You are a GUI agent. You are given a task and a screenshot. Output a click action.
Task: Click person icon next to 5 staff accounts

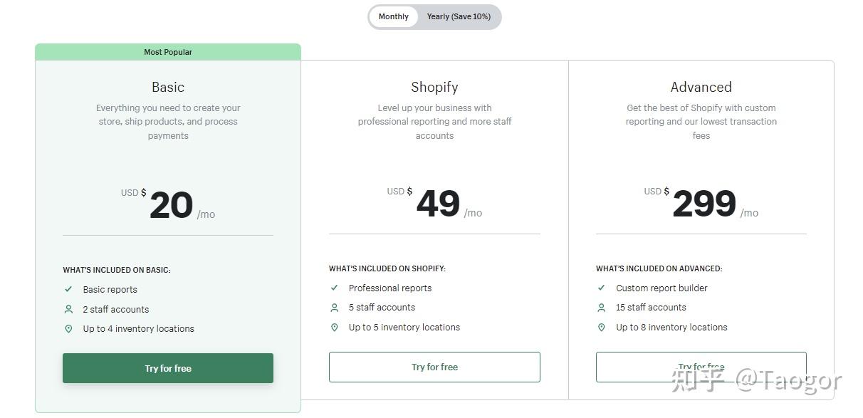pyautogui.click(x=334, y=308)
